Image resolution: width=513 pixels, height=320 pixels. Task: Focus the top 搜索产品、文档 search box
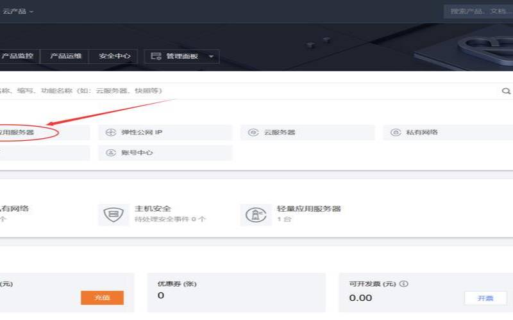click(478, 12)
